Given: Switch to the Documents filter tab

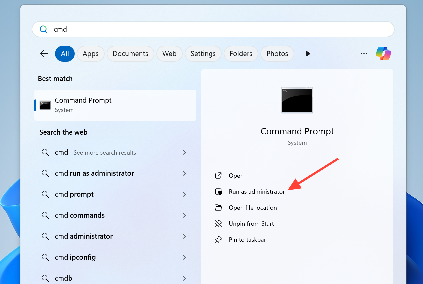Looking at the screenshot, I should click(130, 54).
